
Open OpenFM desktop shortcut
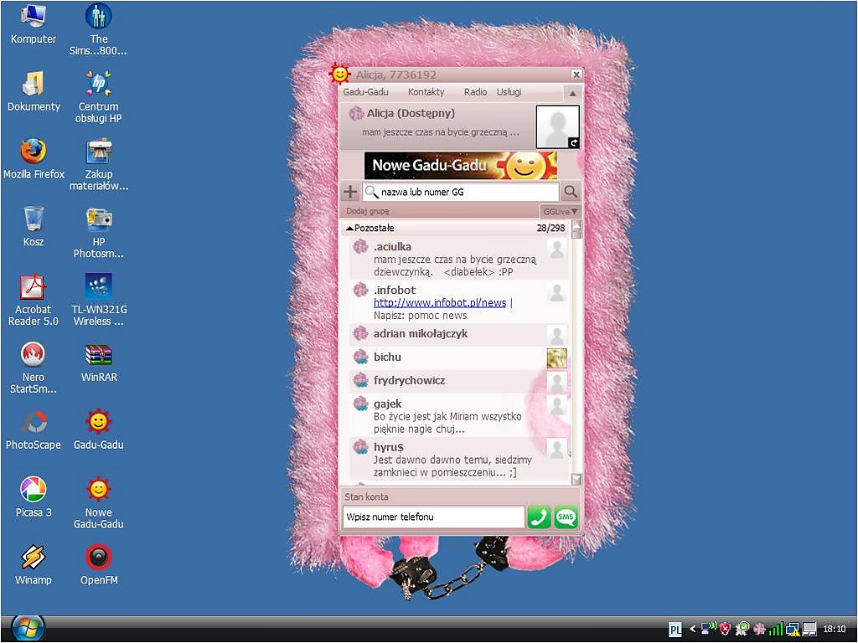click(99, 565)
